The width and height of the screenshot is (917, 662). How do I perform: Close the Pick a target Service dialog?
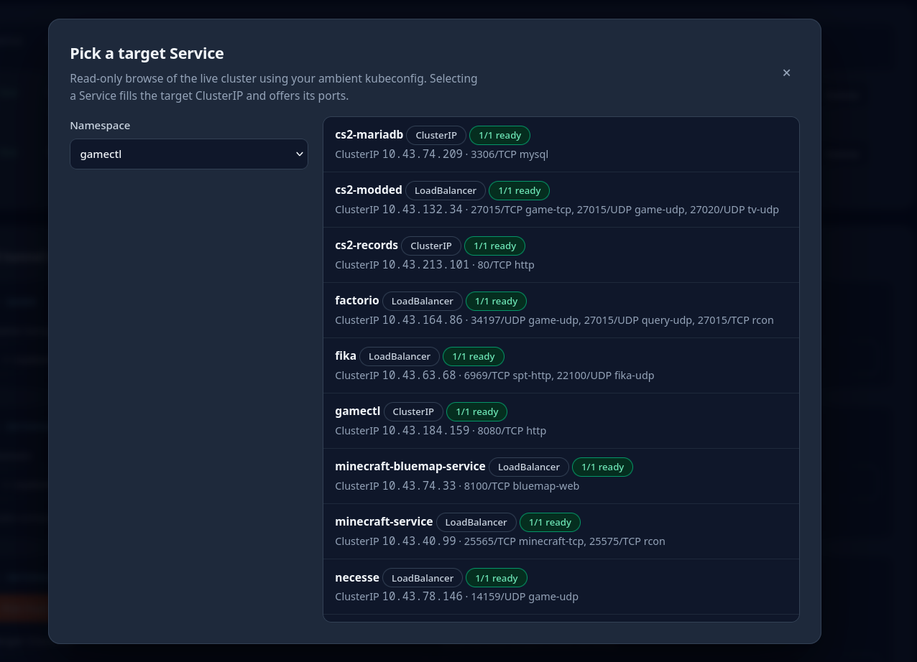tap(786, 73)
